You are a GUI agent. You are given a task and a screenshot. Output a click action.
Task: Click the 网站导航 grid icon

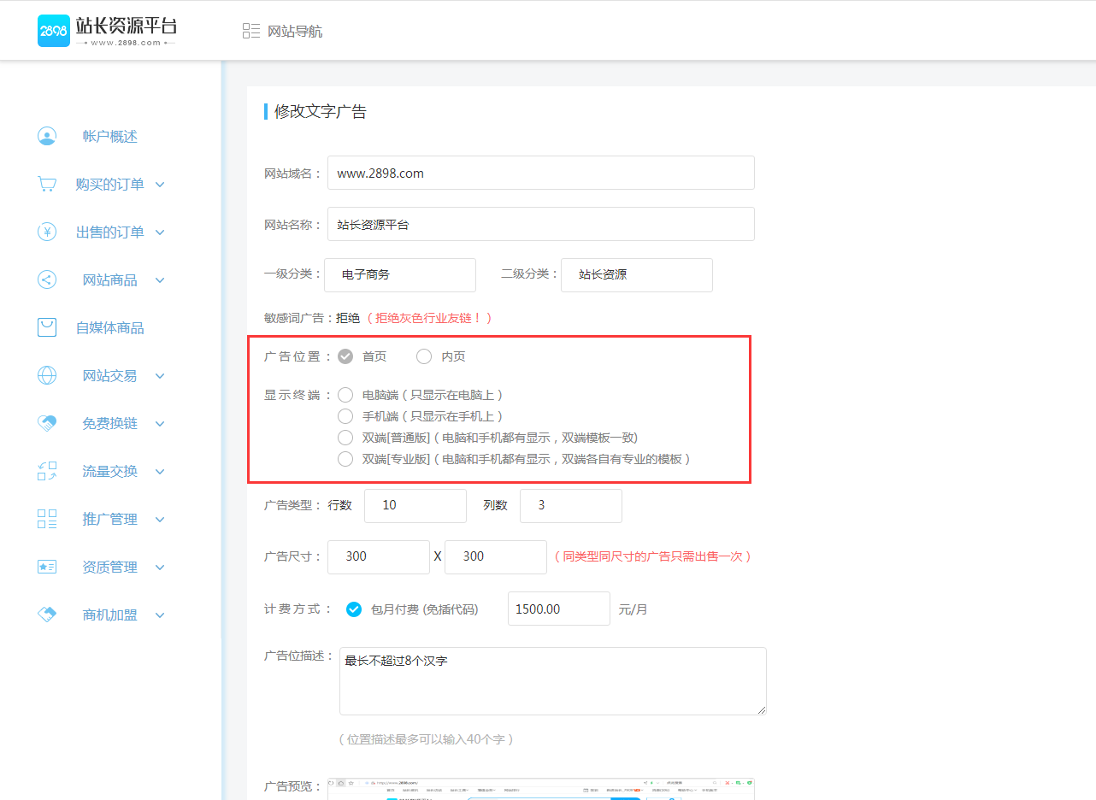[x=250, y=32]
